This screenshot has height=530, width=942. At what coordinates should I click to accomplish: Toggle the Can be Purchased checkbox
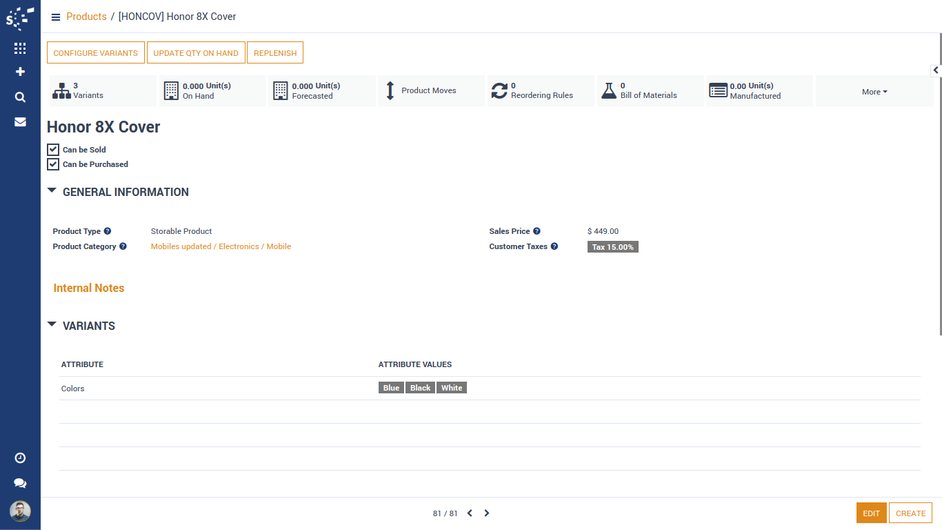[53, 164]
